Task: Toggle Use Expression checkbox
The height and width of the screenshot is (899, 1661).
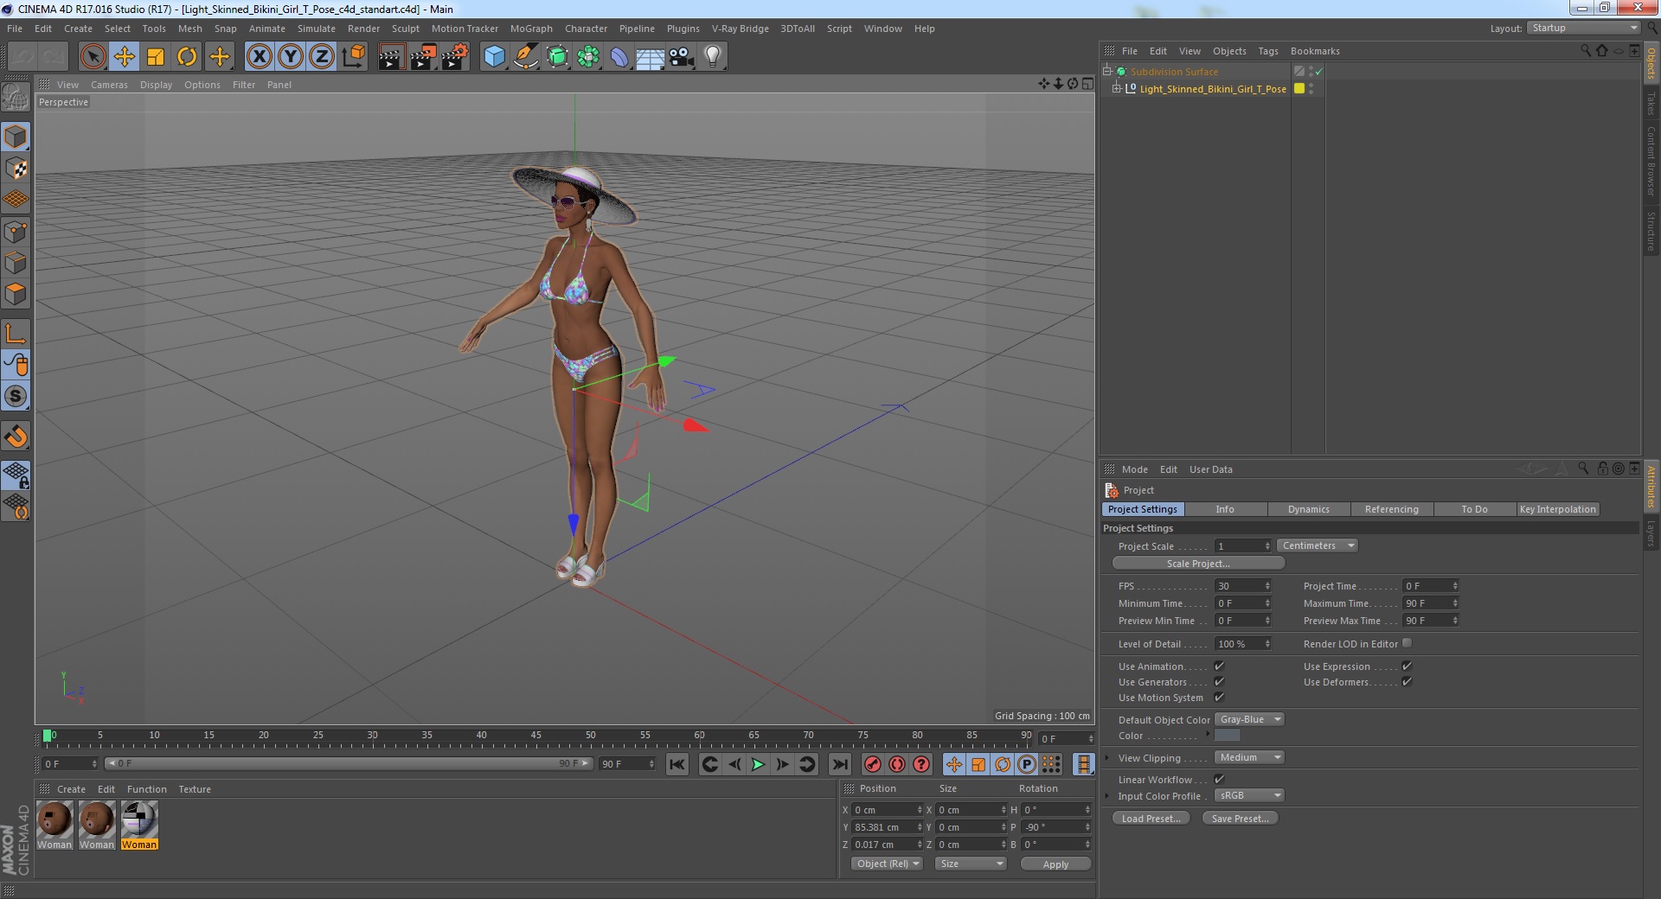Action: pos(1407,666)
